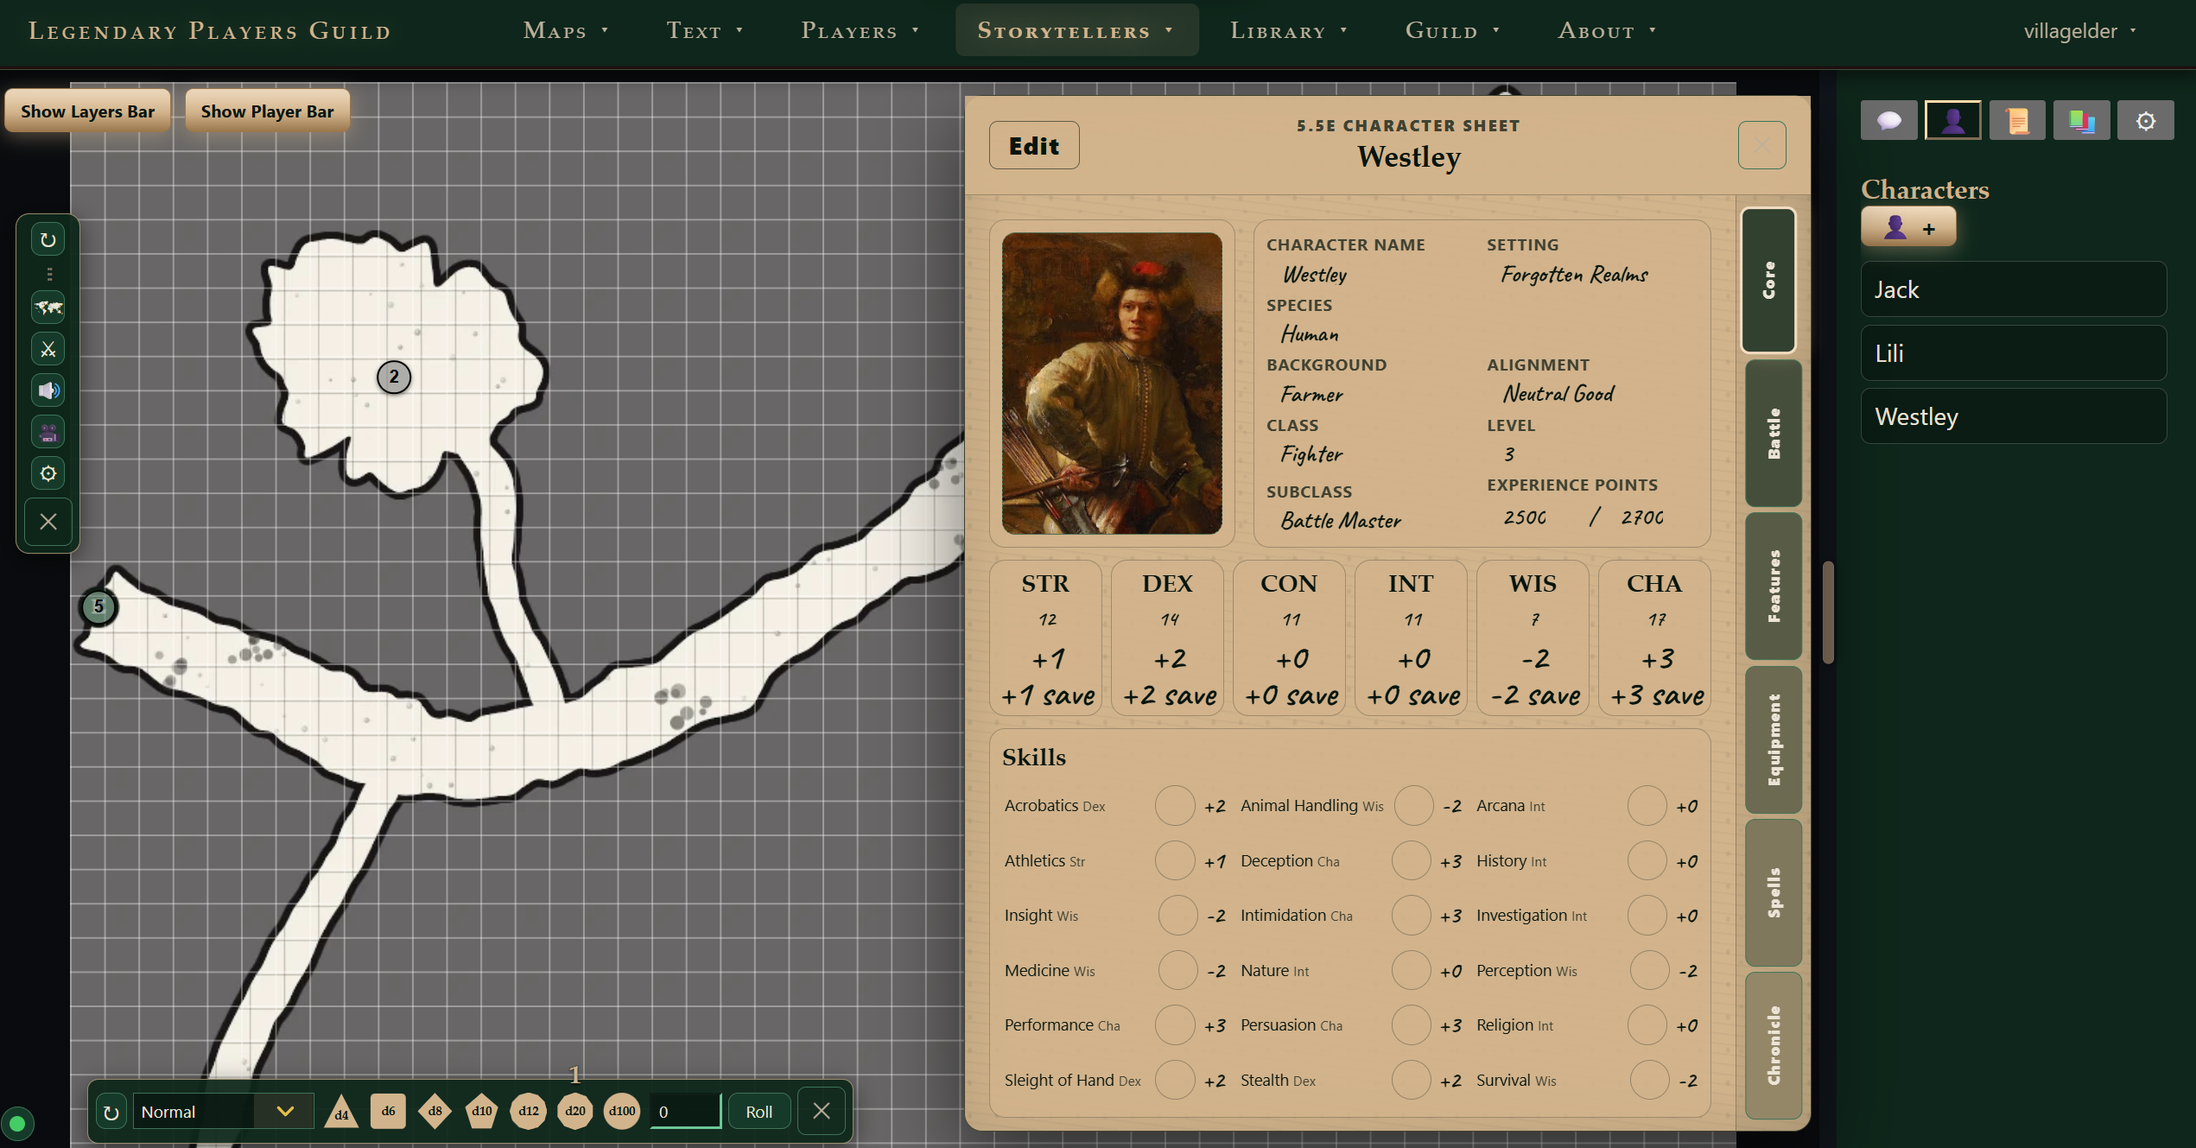Select the d20 die
This screenshot has height=1148, width=2196.
575,1112
